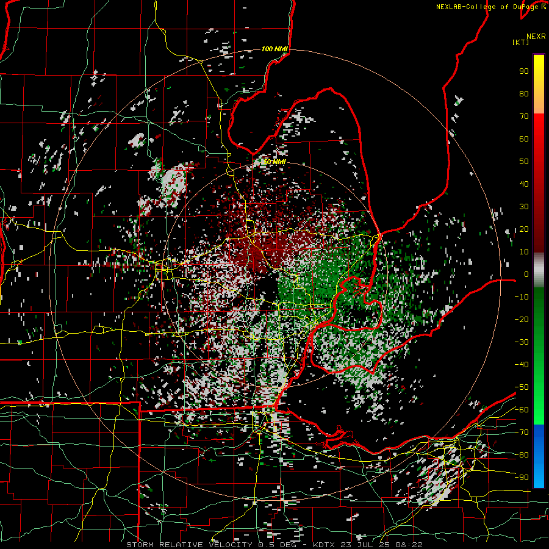Click the 90 value on the velocity scale
This screenshot has width=549, height=549.
point(524,71)
